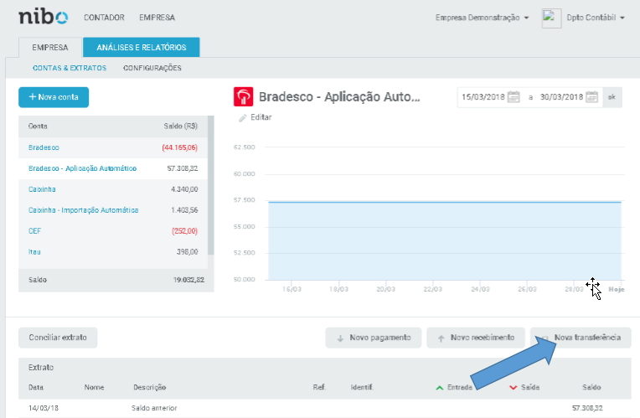Click Nova transferência button

(581, 338)
